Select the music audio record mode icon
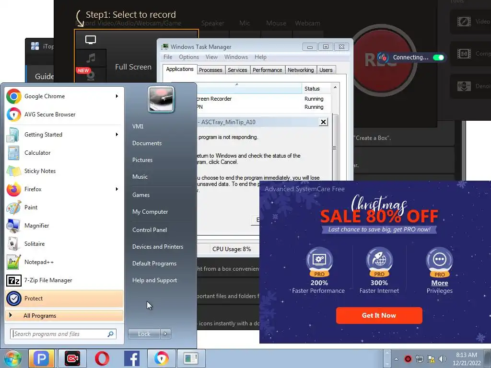Screen dimensions: 491x368 (x=91, y=58)
